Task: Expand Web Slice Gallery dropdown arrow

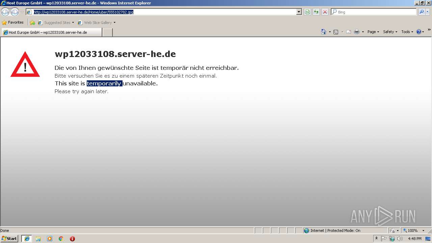Action: 114,23
